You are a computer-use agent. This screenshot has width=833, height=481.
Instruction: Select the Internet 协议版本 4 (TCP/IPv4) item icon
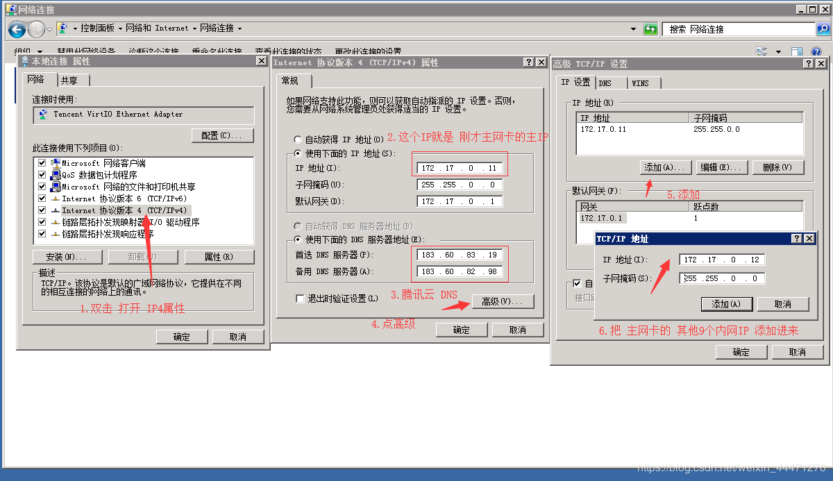pyautogui.click(x=56, y=210)
